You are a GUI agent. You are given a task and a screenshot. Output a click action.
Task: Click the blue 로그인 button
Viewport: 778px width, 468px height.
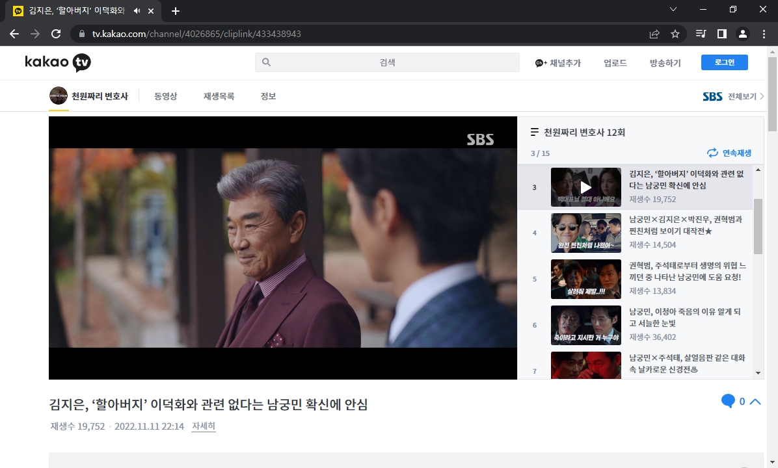[x=725, y=62]
